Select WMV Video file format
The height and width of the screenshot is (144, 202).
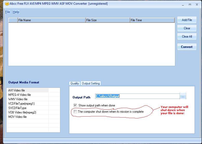tap(33, 99)
